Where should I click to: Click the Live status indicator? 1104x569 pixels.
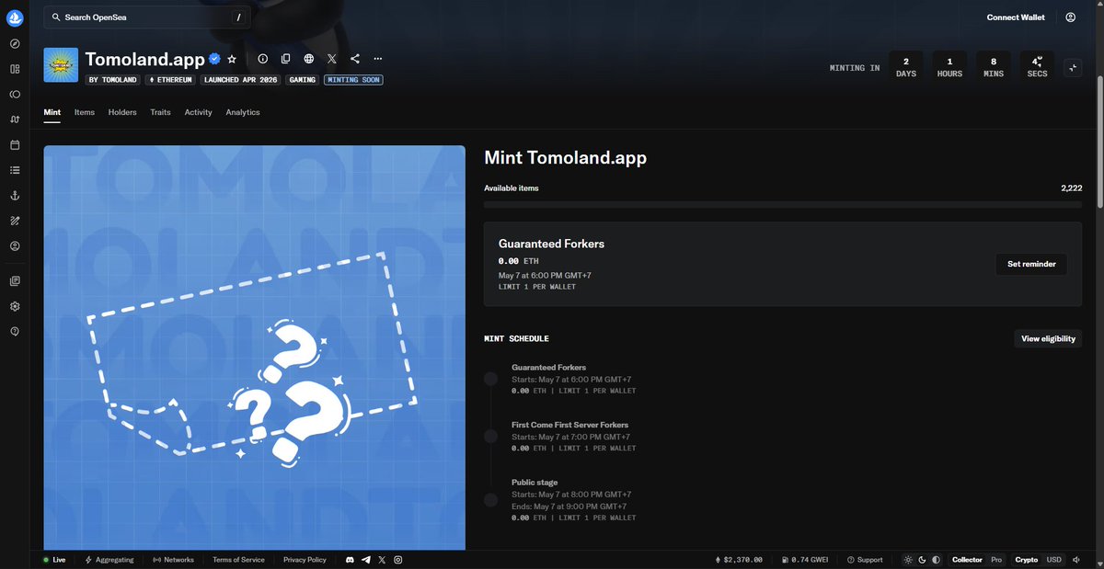[54, 560]
